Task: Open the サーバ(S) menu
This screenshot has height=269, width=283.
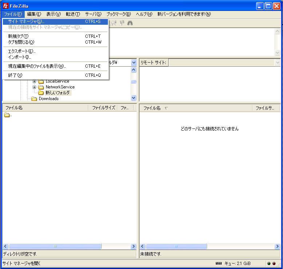Action: click(x=93, y=14)
